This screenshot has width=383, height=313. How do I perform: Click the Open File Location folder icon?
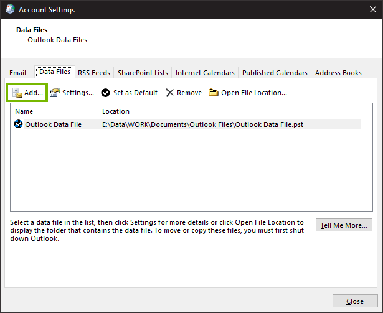coord(214,93)
